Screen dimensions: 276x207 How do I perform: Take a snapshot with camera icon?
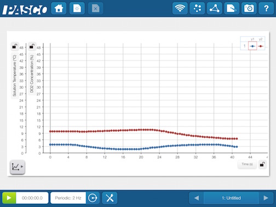tap(249, 8)
